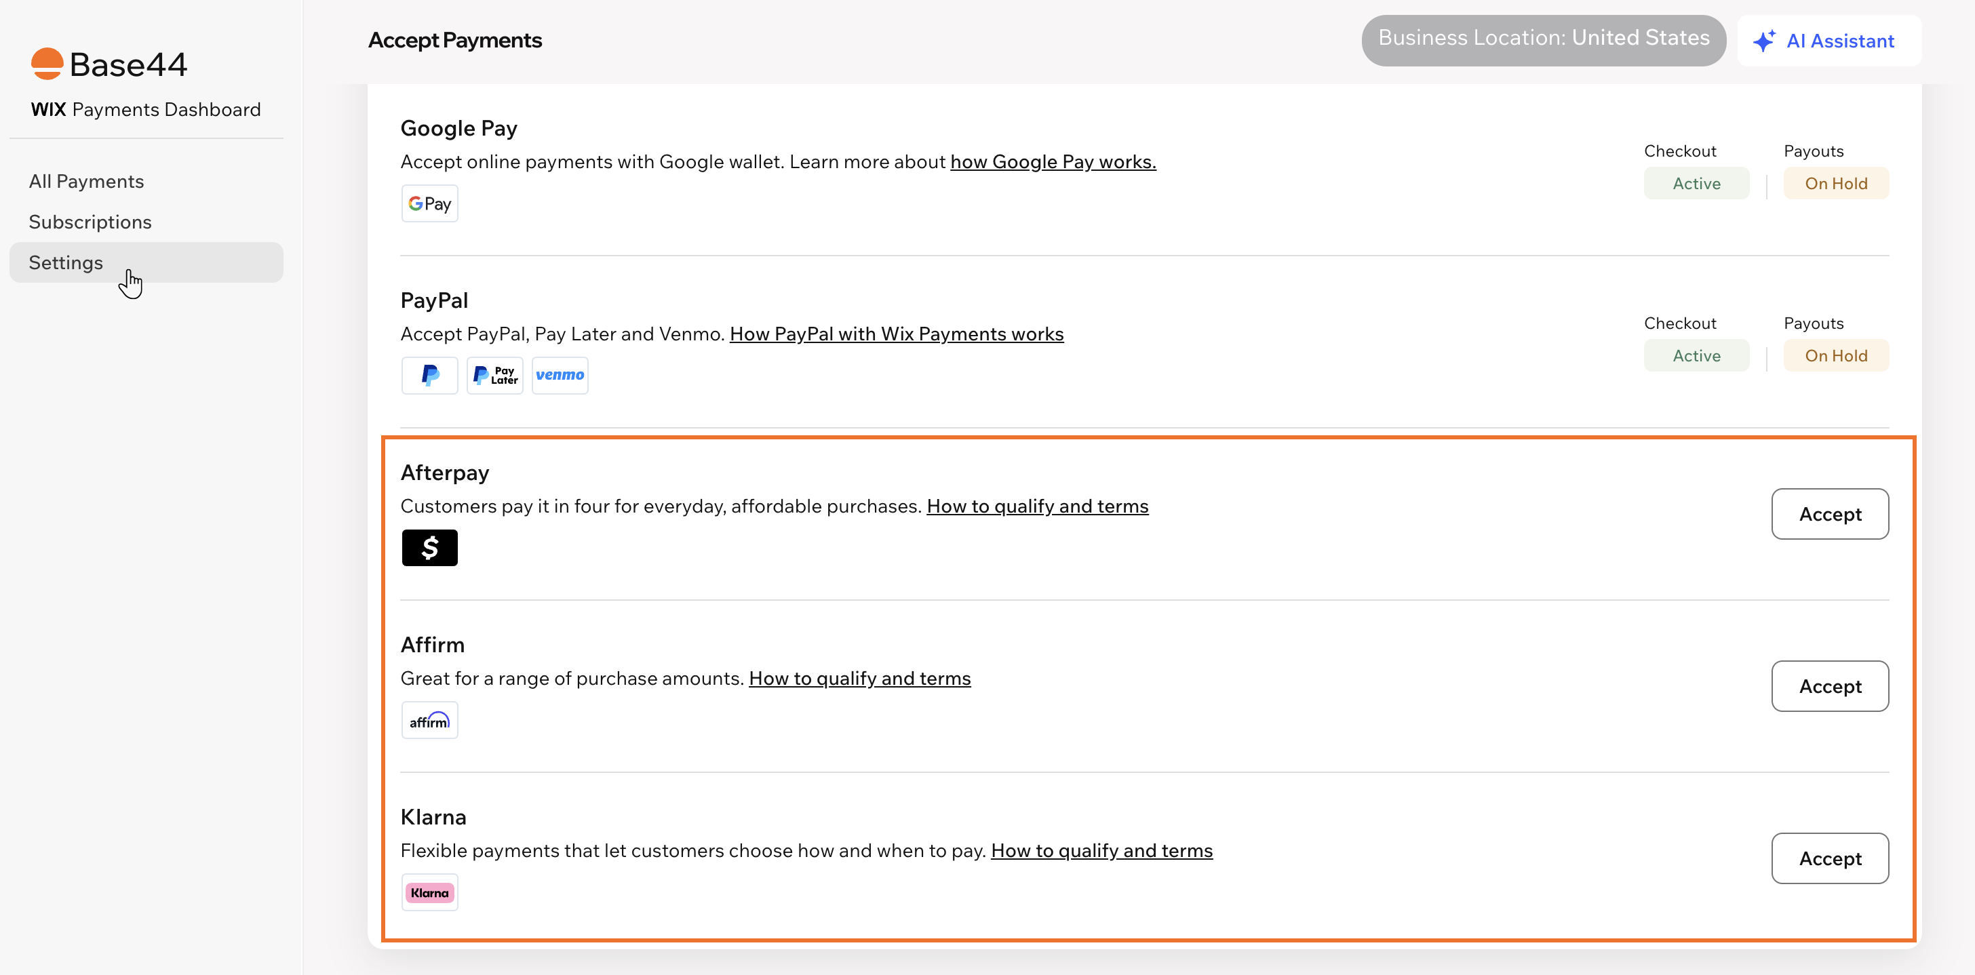Image resolution: width=1975 pixels, height=975 pixels.
Task: Click the Venmo logo badge
Action: [x=560, y=376]
